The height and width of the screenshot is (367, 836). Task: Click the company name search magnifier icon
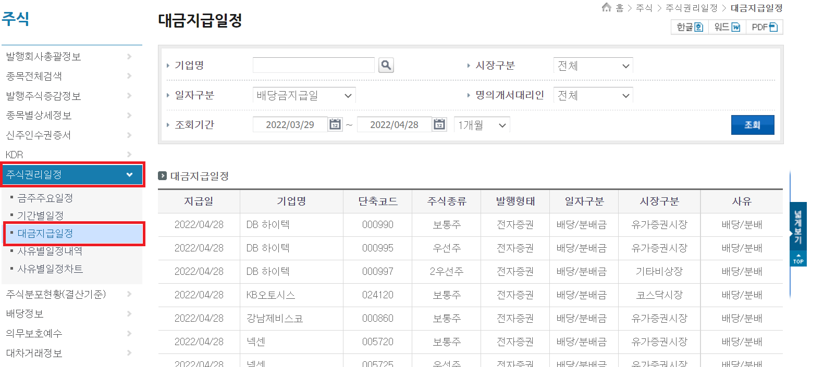(386, 65)
